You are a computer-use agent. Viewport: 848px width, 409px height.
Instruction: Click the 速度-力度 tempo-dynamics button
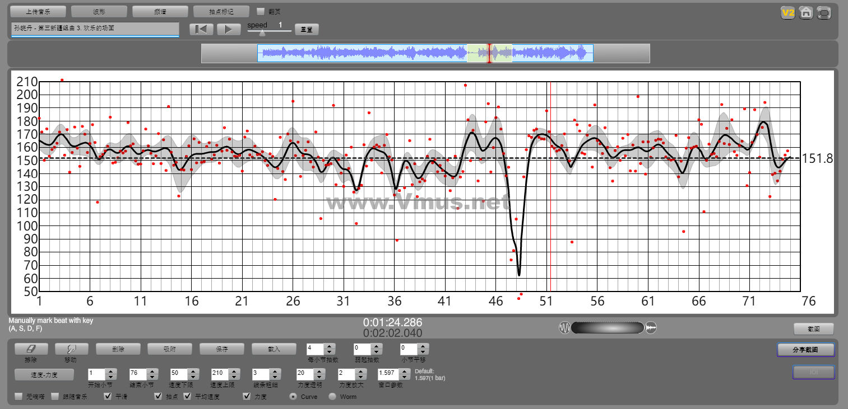coord(44,374)
